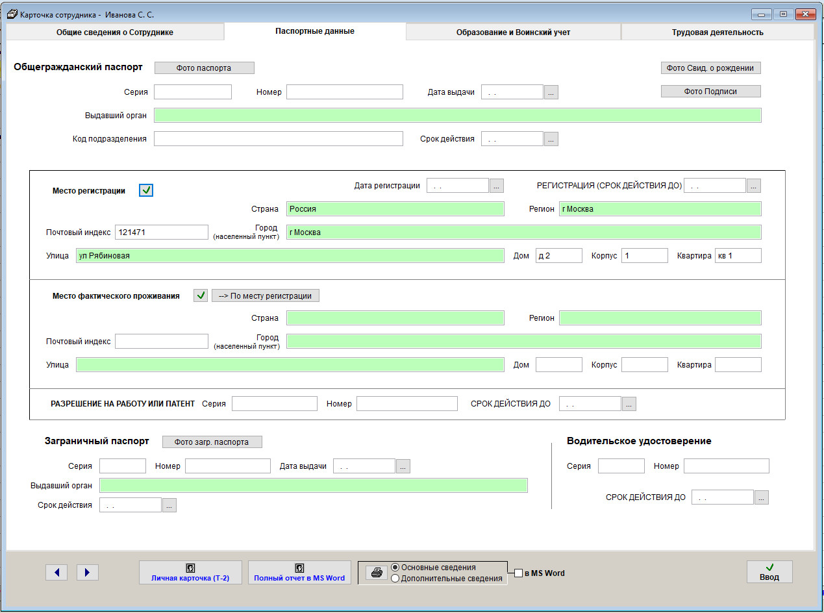Copy address via По месту регистрации button
824x613 pixels.
point(266,295)
